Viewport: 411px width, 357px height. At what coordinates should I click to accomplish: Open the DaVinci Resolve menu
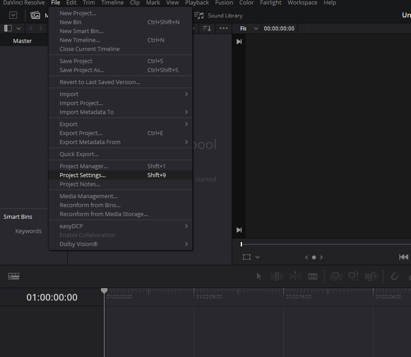click(24, 3)
